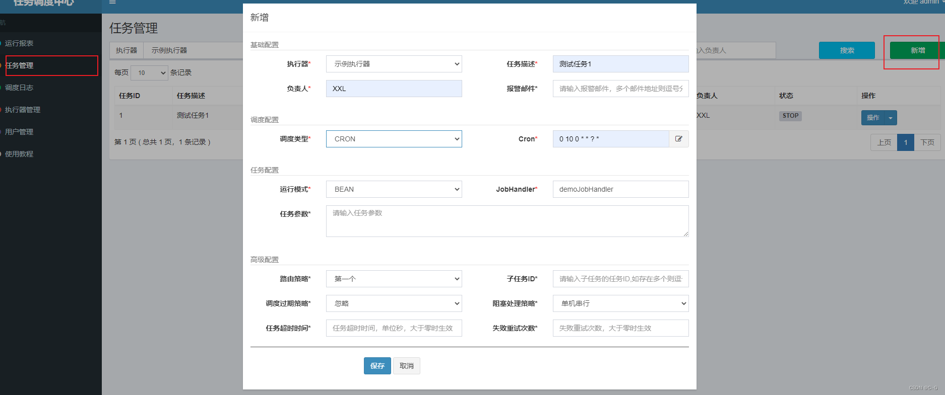Click the XXL cell in table
The image size is (945, 395).
click(703, 115)
